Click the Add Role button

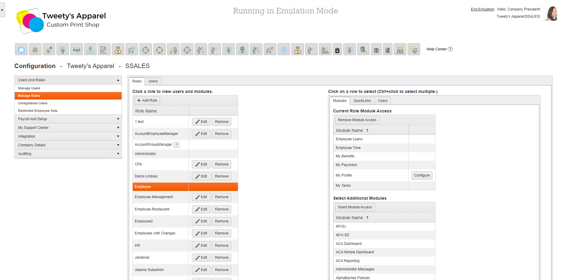click(x=147, y=100)
